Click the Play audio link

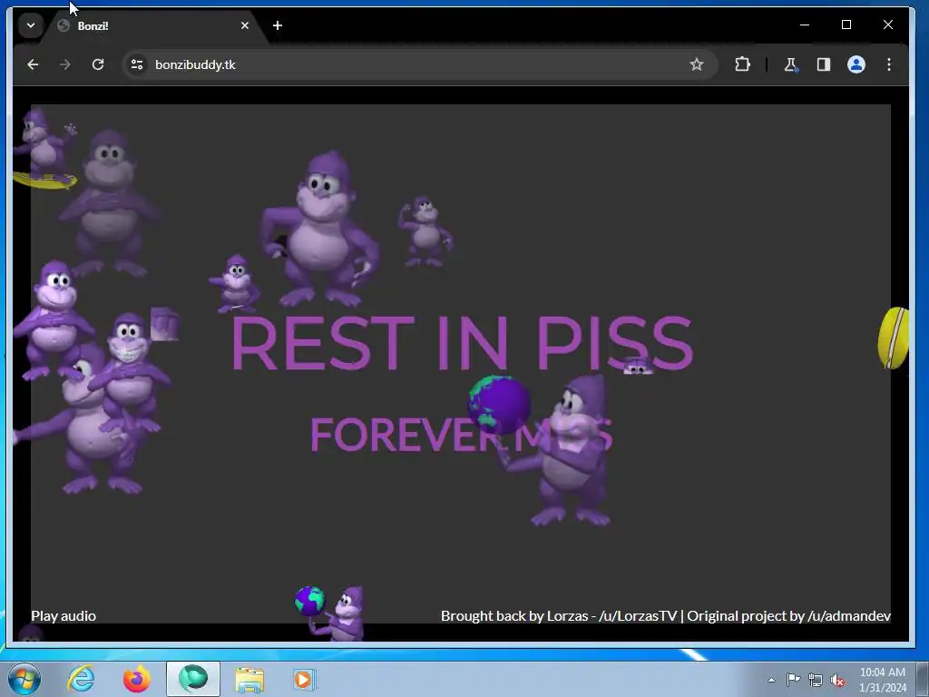64,616
